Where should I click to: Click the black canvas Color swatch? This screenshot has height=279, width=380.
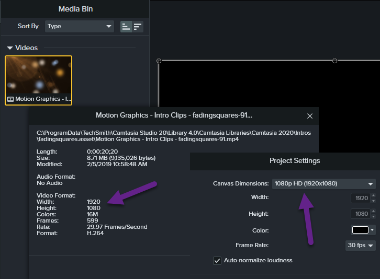[x=360, y=230]
